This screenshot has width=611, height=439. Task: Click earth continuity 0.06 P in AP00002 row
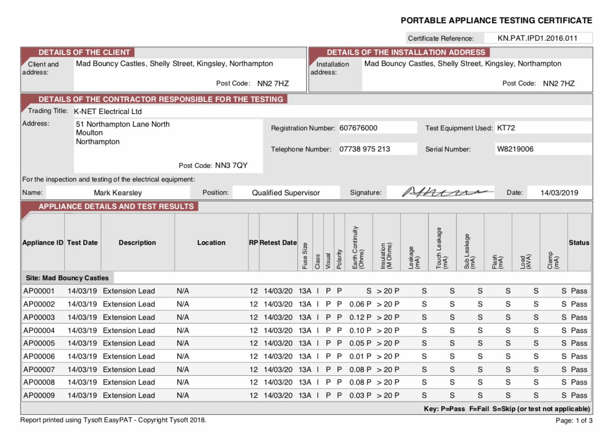pos(361,304)
